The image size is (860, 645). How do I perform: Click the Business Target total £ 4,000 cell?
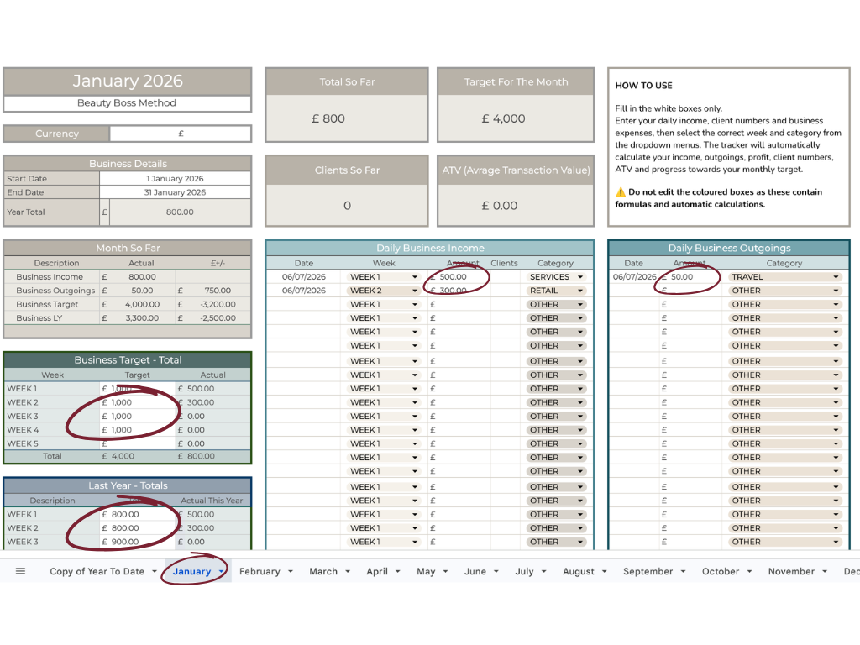pyautogui.click(x=137, y=456)
